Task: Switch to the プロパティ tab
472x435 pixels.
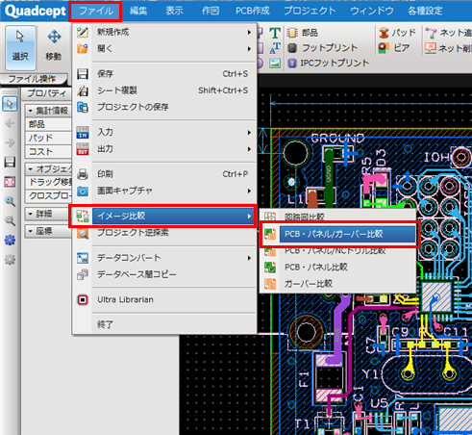Action: point(47,93)
